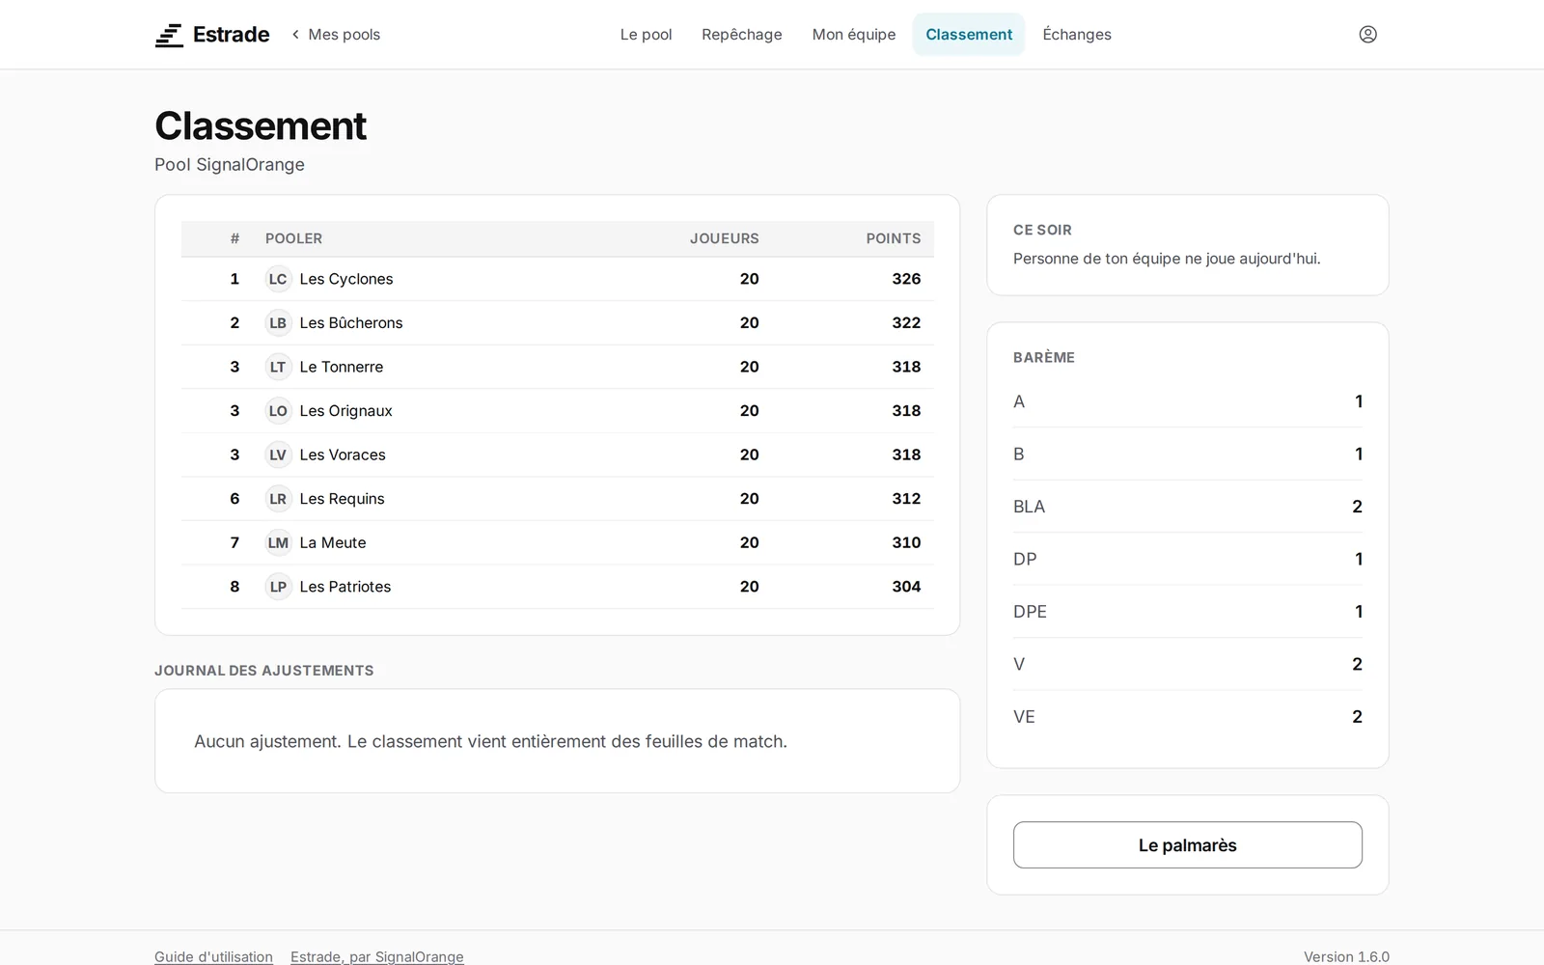Click the POOLER column header
The height and width of the screenshot is (965, 1544).
tap(294, 238)
